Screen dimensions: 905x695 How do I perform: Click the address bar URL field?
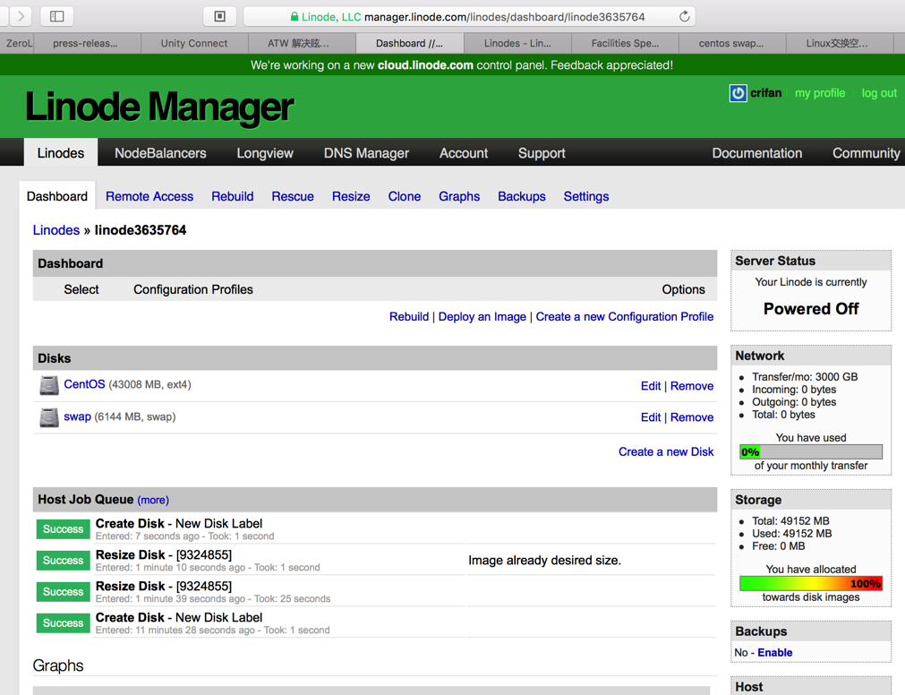469,16
